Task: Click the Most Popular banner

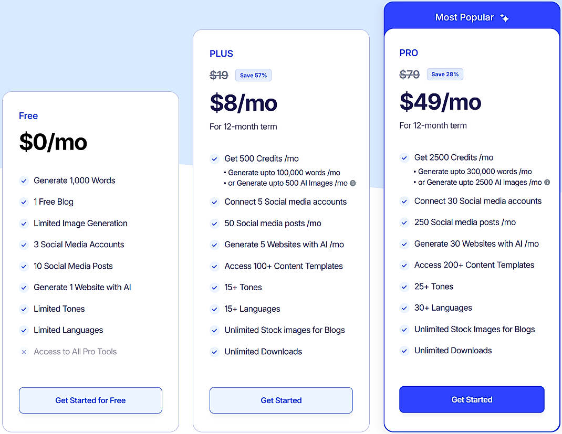Action: (x=471, y=17)
